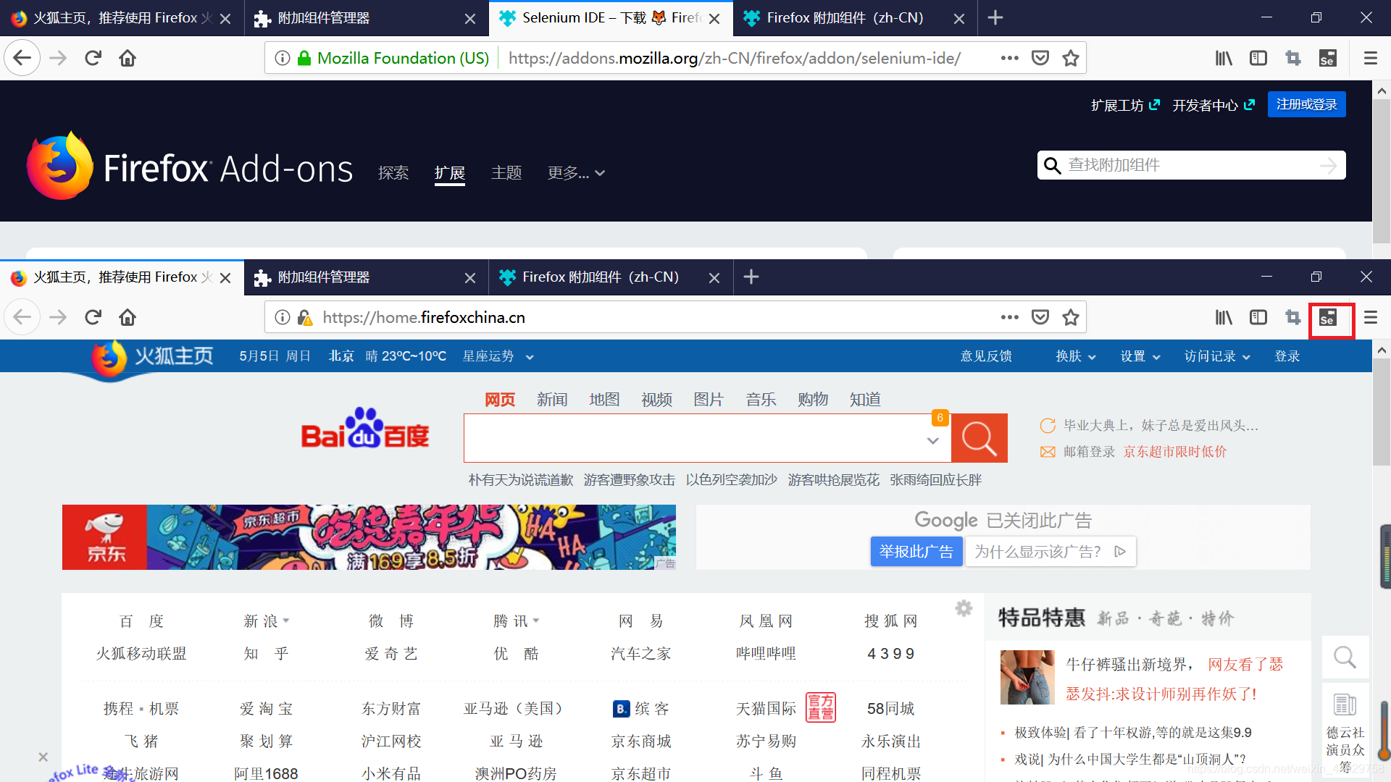1391x782 pixels.
Task: Click 游客遭野象攻击 hot news link
Action: (629, 480)
